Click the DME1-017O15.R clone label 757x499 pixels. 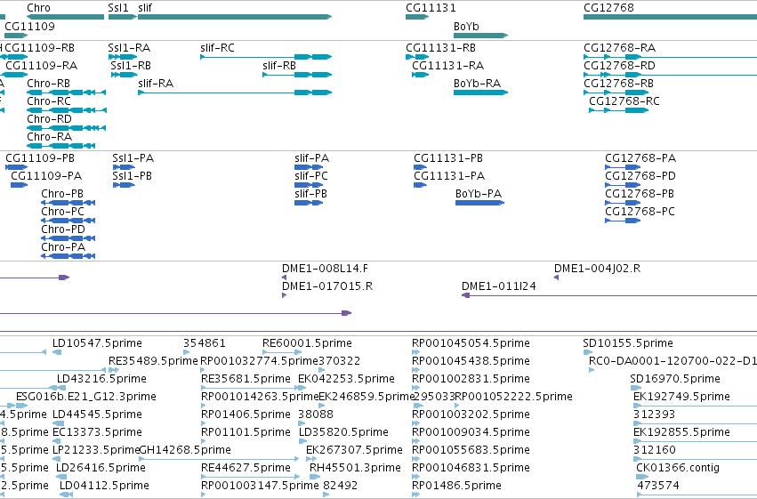[x=327, y=286]
